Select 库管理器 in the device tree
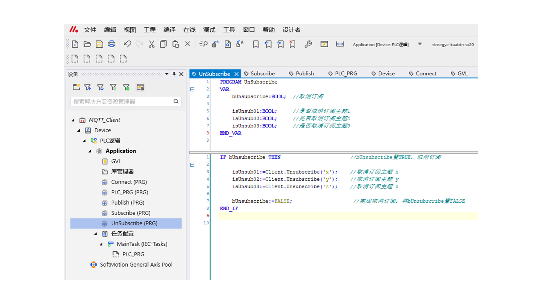 122,172
